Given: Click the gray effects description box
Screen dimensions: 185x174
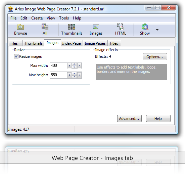Looking at the screenshot, I should tap(131, 72).
